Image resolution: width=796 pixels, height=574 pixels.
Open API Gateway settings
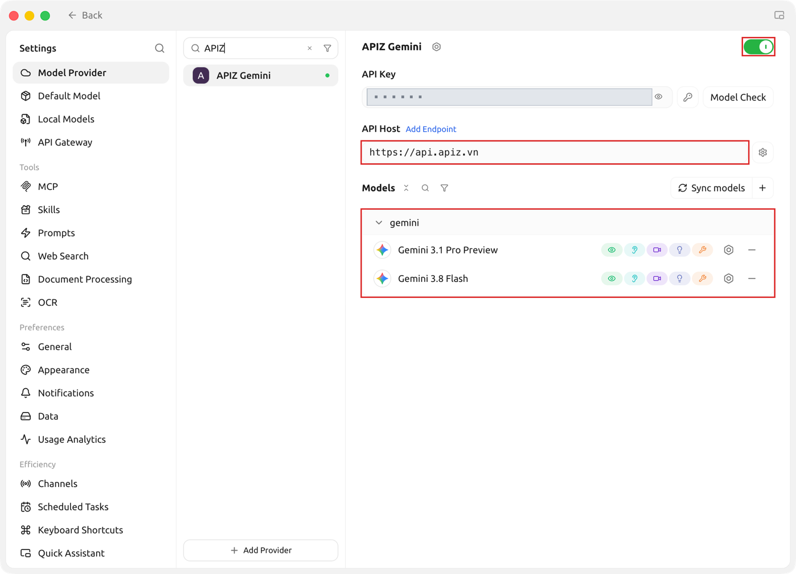(91, 143)
